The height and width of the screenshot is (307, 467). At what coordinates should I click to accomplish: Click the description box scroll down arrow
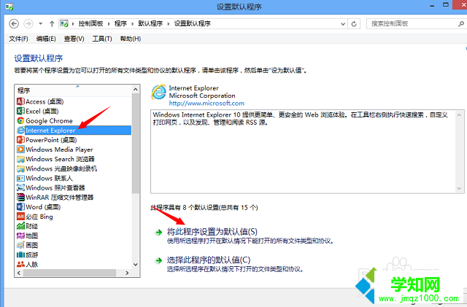pyautogui.click(x=459, y=188)
